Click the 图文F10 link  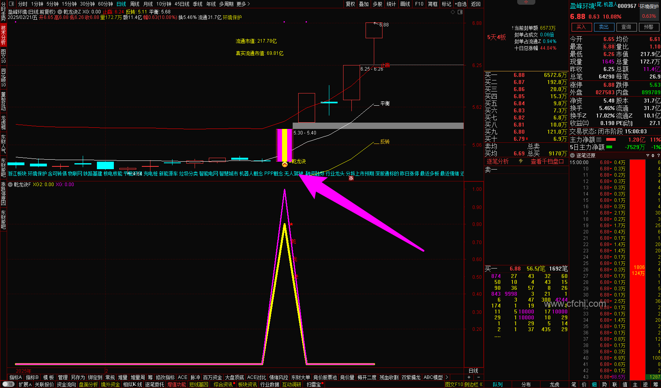coord(454,384)
